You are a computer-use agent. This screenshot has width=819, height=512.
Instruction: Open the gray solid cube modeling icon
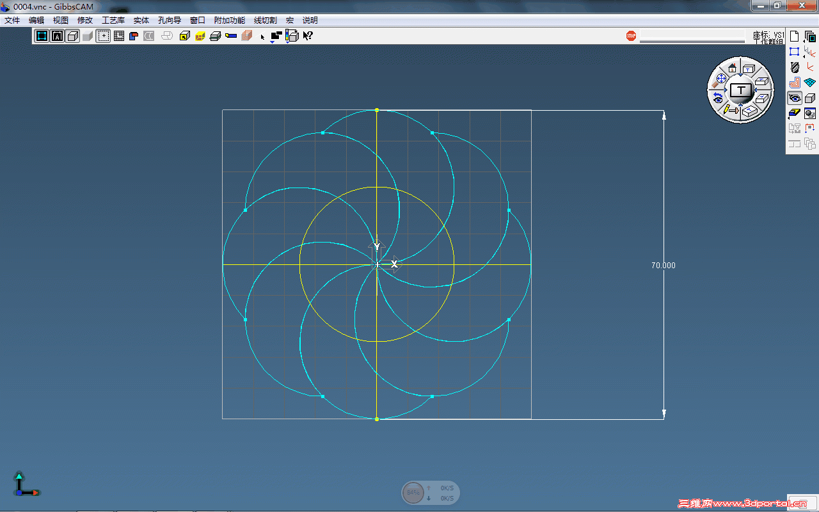click(x=810, y=98)
